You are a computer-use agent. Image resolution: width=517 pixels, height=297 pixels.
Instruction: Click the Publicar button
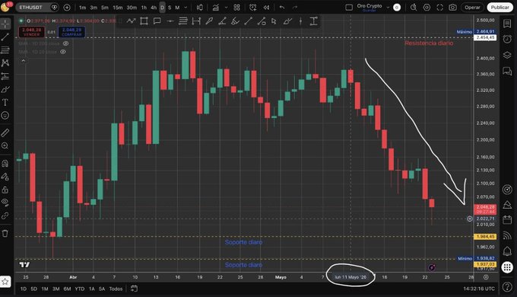pos(500,8)
